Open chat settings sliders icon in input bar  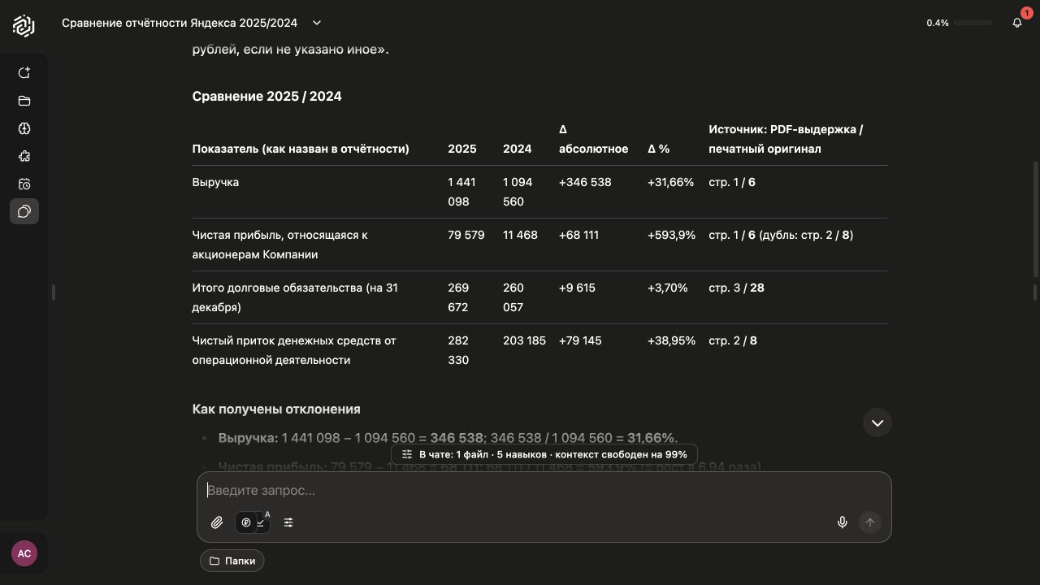(x=288, y=522)
